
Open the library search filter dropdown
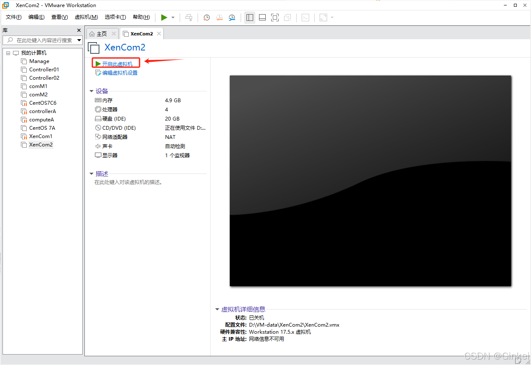(x=79, y=40)
